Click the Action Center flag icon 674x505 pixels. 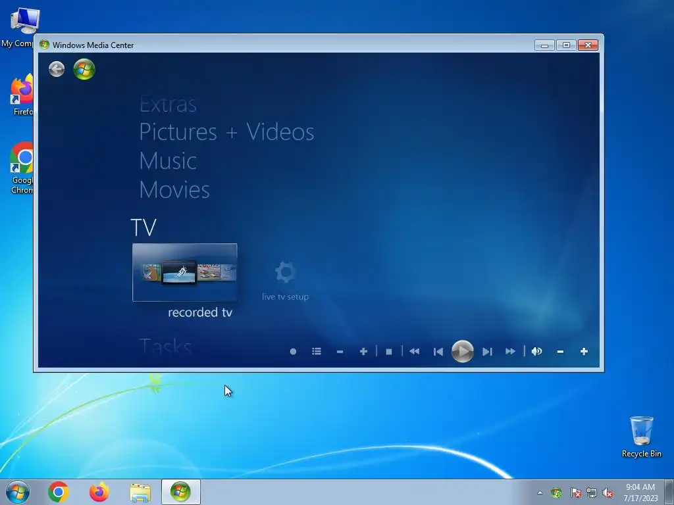[x=575, y=493]
